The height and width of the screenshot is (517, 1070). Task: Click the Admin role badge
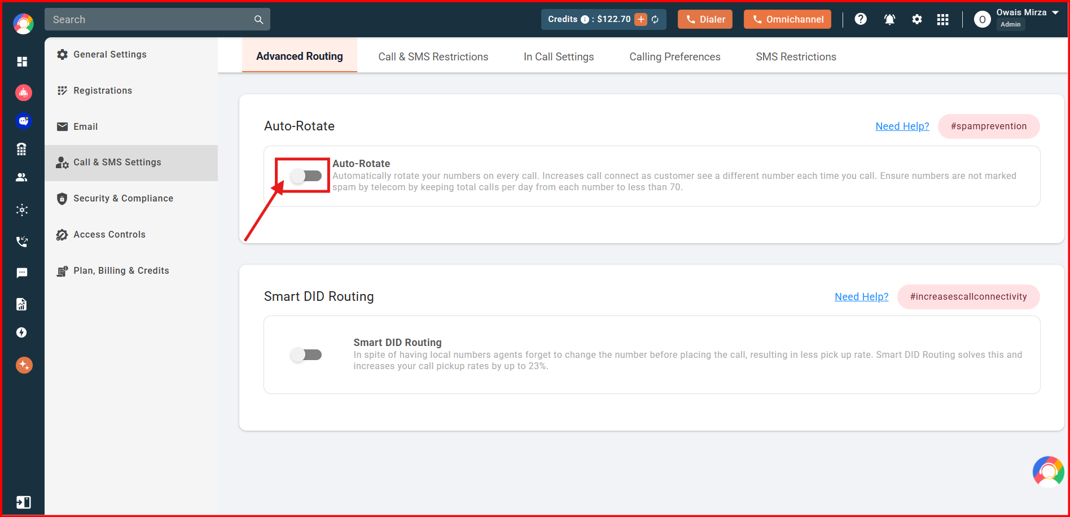coord(1011,24)
